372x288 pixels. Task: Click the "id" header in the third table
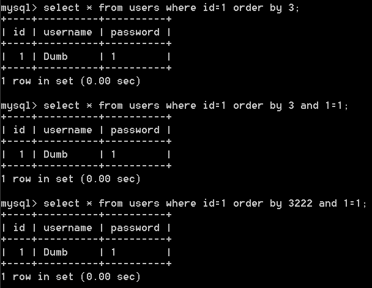[19, 227]
